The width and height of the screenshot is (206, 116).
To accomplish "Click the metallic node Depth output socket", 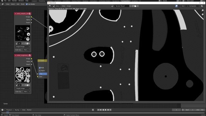I will [32, 23].
